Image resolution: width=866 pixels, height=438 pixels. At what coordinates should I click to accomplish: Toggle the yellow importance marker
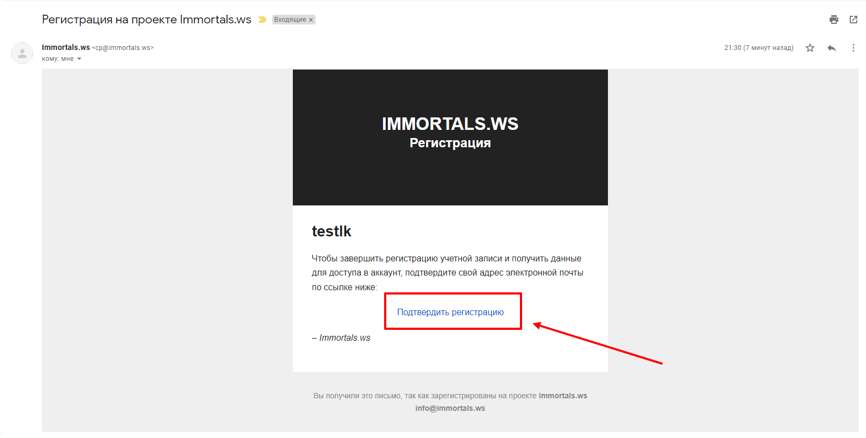click(x=262, y=20)
